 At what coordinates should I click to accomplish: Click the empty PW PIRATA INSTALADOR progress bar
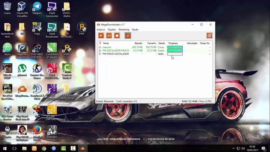coord(175,54)
